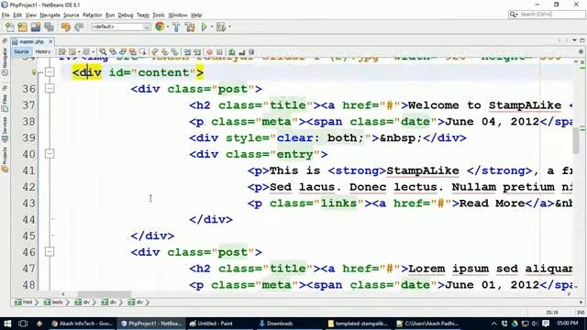The image size is (587, 330).
Task: Undo the last edit
Action: pyautogui.click(x=66, y=27)
